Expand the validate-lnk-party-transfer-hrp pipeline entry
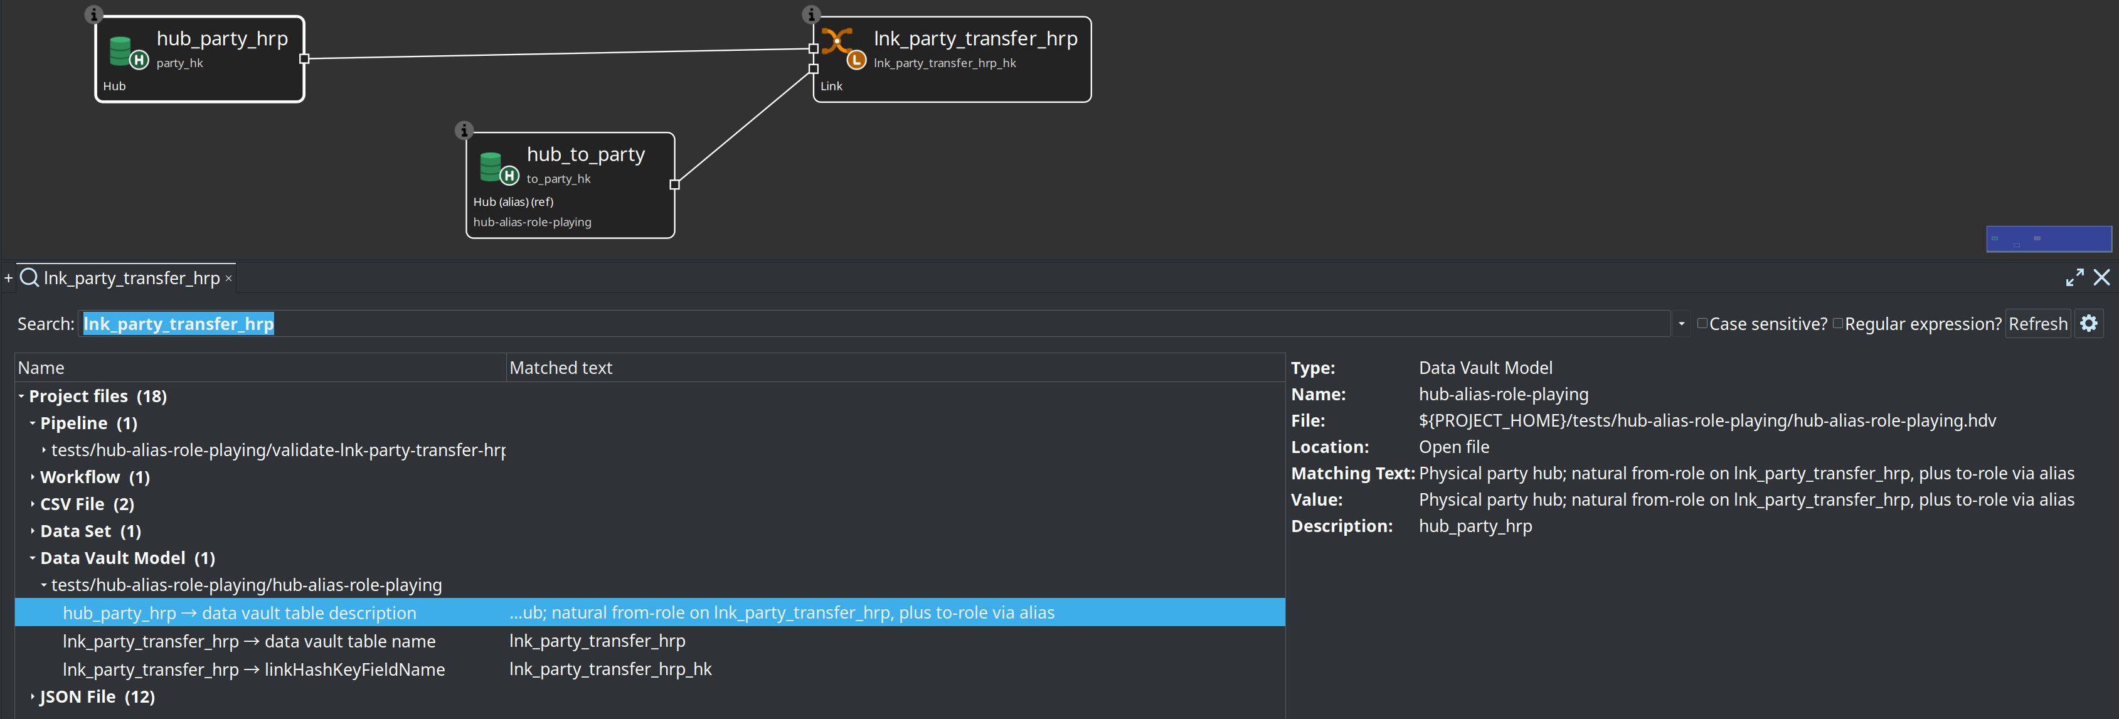 point(44,450)
